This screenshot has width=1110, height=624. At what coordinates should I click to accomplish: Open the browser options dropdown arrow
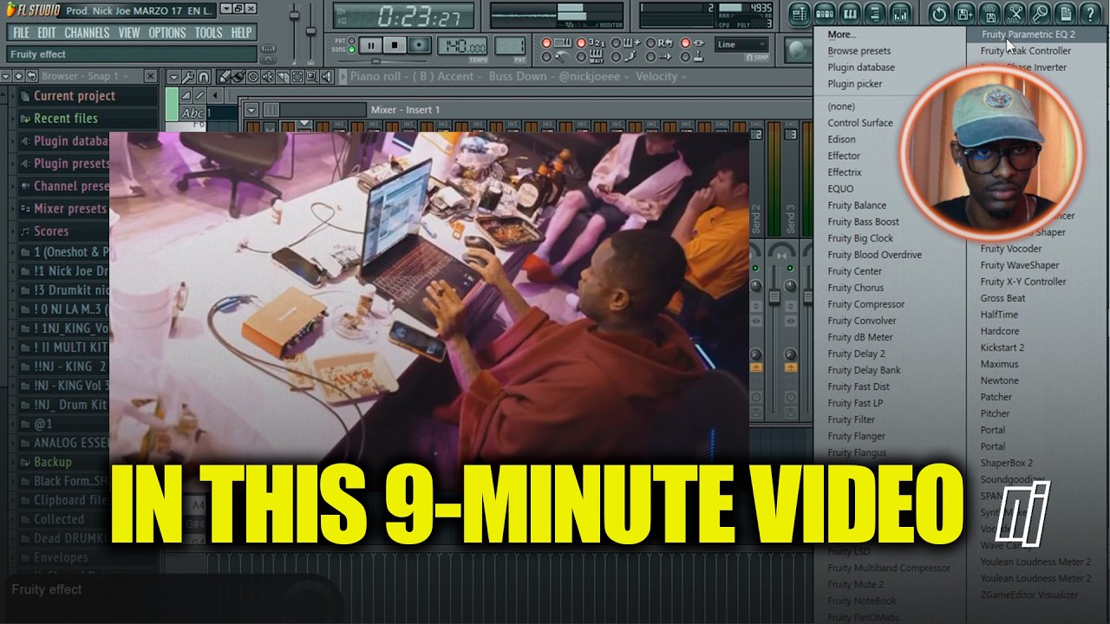click(5, 76)
